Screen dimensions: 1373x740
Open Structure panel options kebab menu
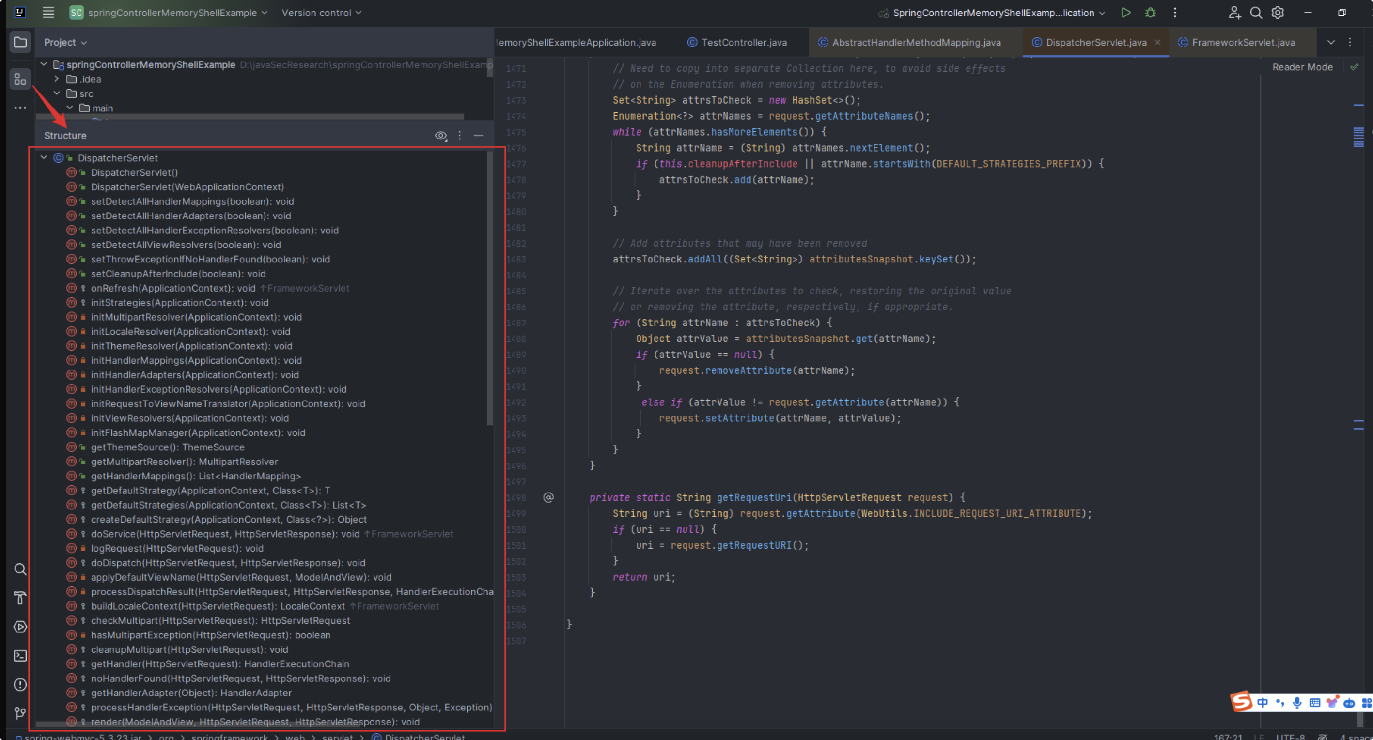coord(459,136)
